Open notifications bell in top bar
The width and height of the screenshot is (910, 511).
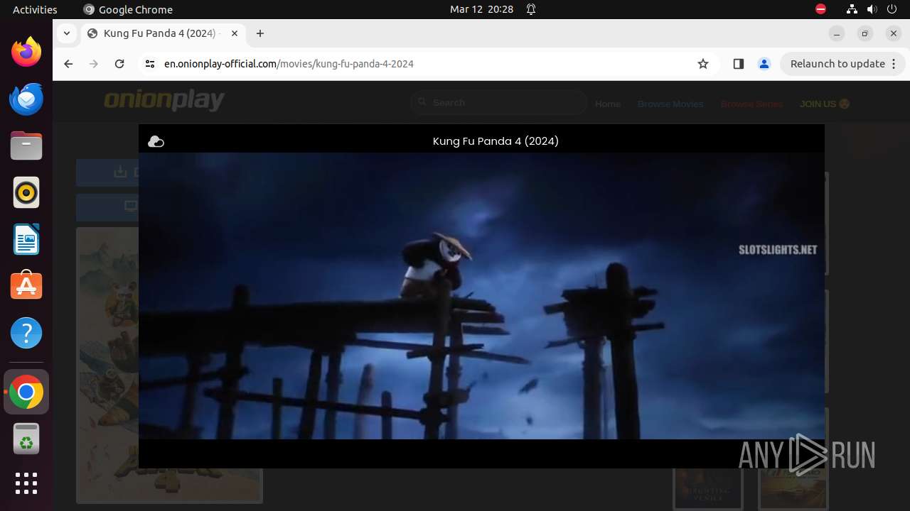point(531,9)
